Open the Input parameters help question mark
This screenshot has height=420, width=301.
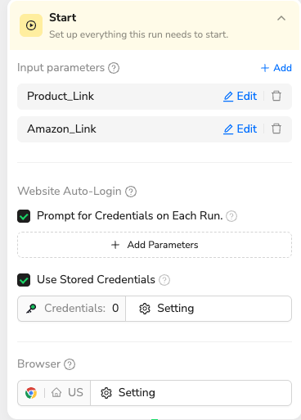[114, 68]
